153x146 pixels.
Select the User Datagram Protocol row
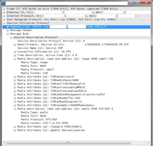[x=61, y=19]
